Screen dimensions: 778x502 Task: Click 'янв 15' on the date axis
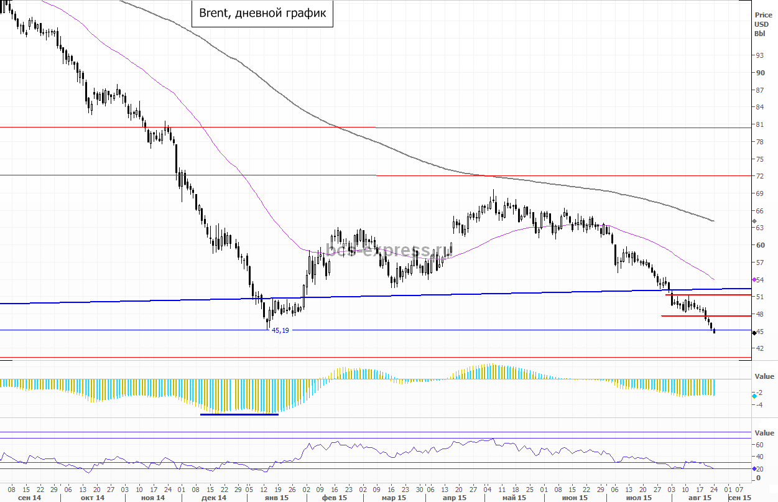click(275, 498)
